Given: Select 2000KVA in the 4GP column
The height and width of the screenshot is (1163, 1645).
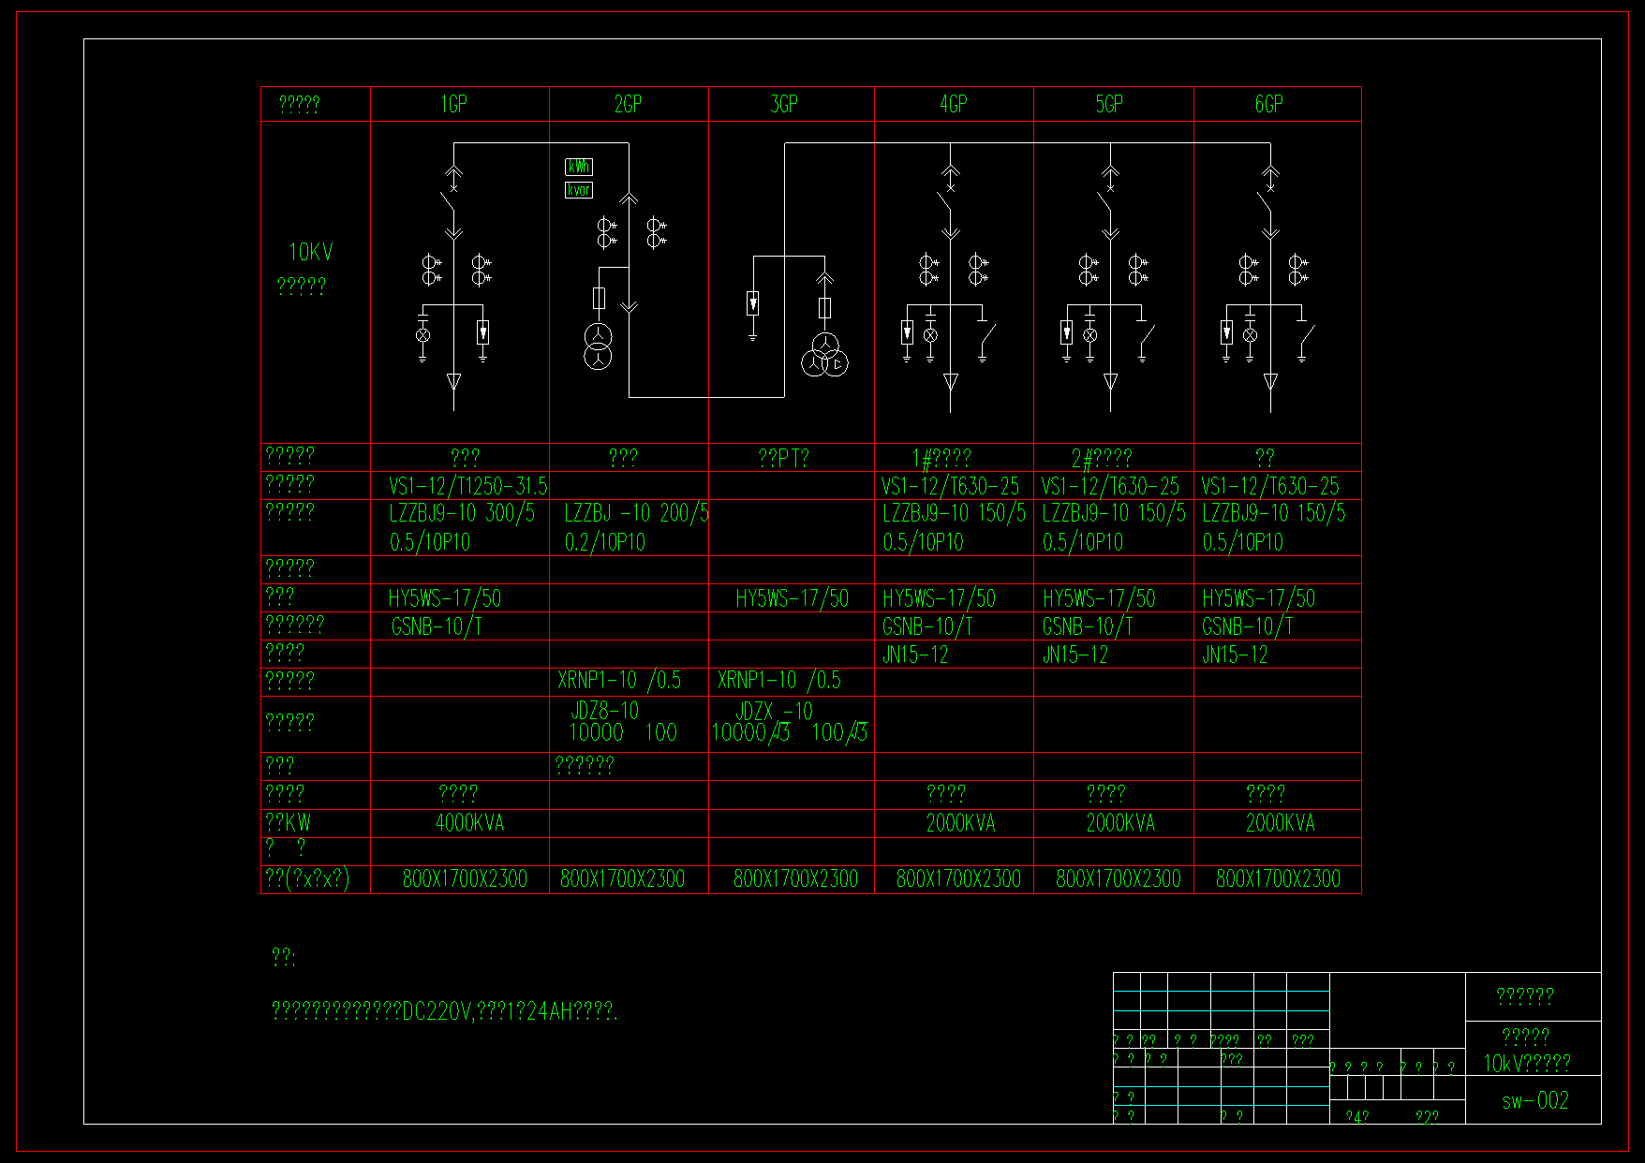Looking at the screenshot, I should coord(961,823).
